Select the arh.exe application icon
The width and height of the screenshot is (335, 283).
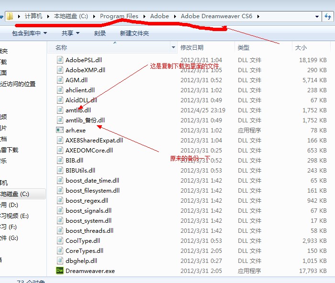coord(60,130)
